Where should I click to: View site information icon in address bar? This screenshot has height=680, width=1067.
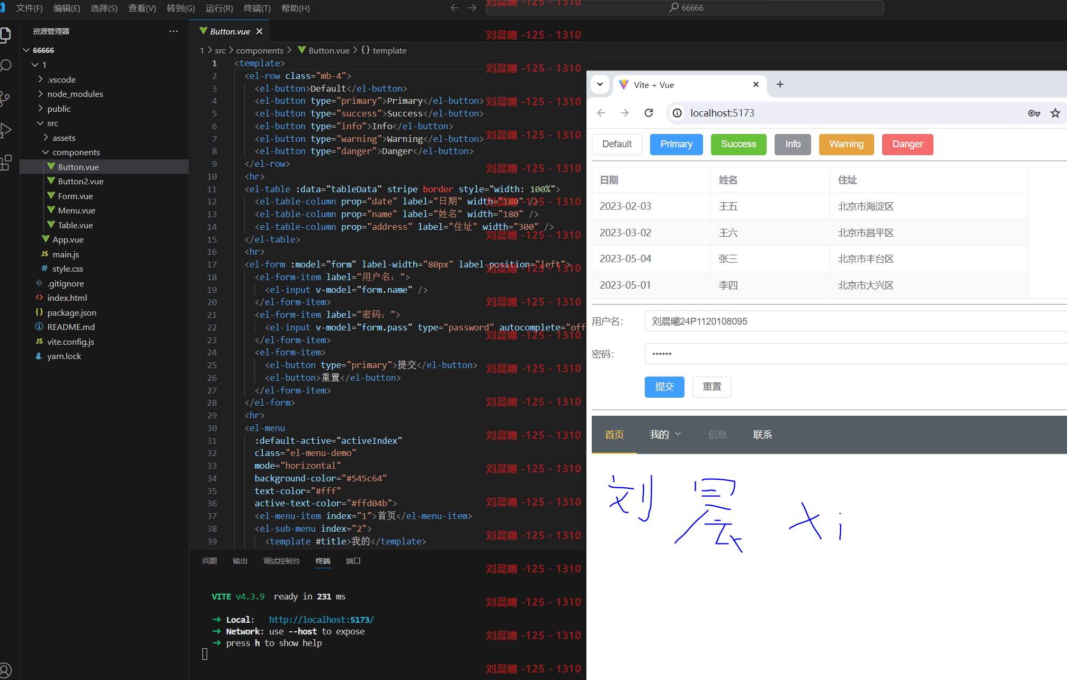pos(677,113)
